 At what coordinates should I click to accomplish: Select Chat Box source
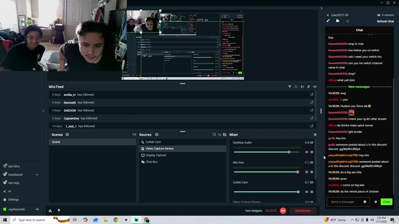[x=183, y=162]
